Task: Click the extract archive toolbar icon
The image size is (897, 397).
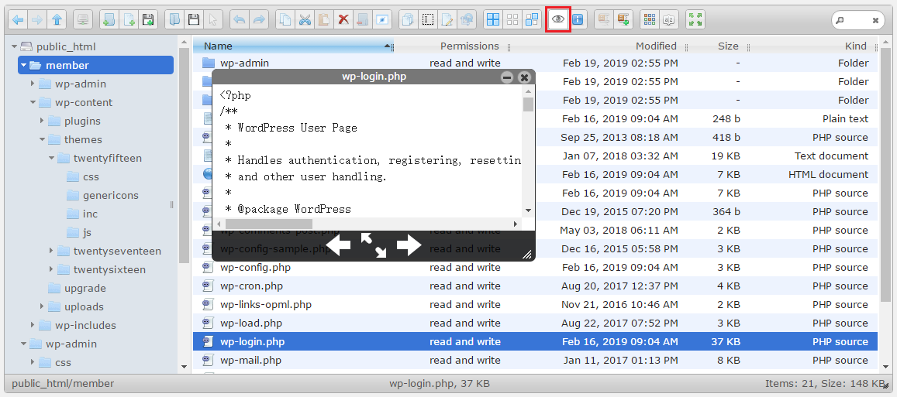Action: (x=603, y=19)
